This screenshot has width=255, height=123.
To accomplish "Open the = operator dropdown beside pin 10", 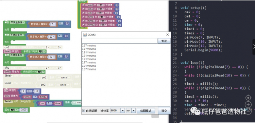I will pyautogui.click(x=60, y=36).
